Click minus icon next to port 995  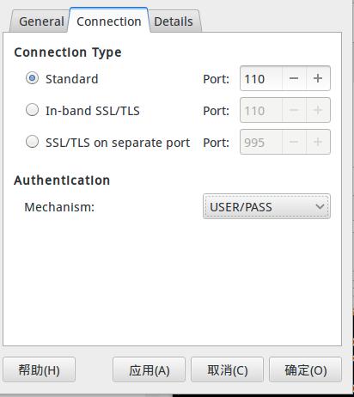pyautogui.click(x=294, y=142)
